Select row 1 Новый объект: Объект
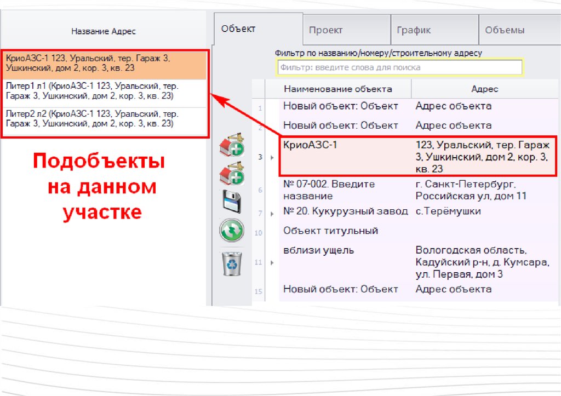Viewport: 561px width, 396px height. (x=341, y=106)
